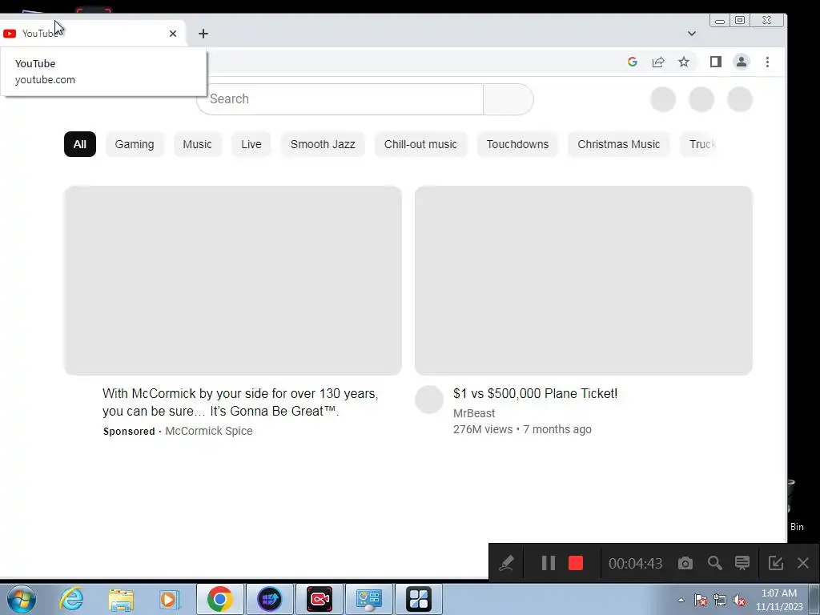Open the four-tile app in taskbar
This screenshot has height=615, width=820.
(x=418, y=599)
